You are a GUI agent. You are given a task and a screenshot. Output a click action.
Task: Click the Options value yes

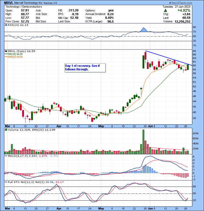click(111, 10)
